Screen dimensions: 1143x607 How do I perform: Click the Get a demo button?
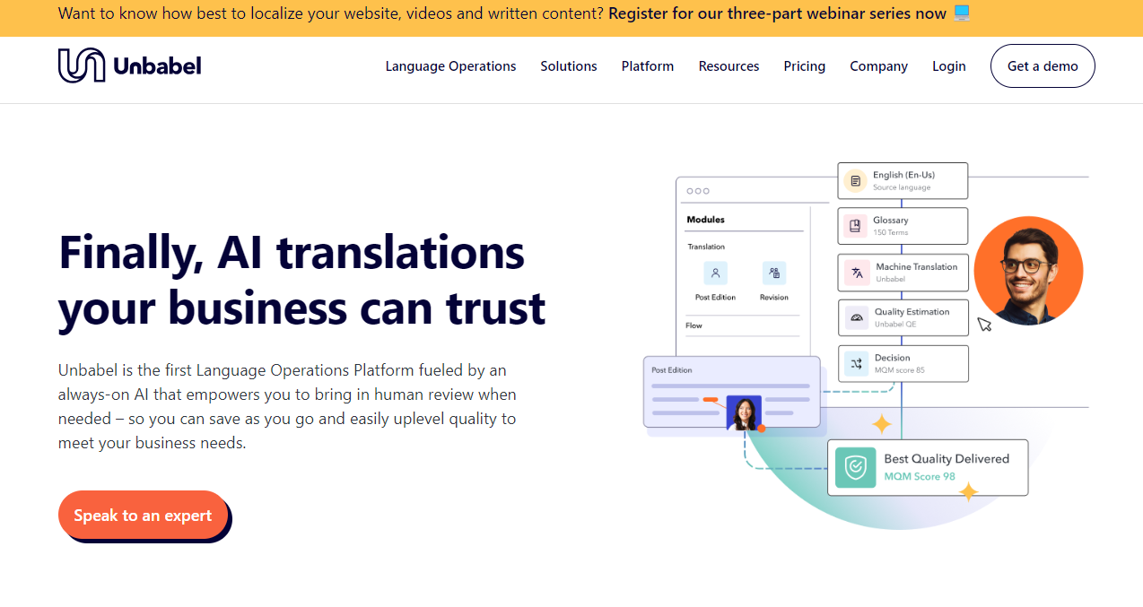coord(1043,66)
